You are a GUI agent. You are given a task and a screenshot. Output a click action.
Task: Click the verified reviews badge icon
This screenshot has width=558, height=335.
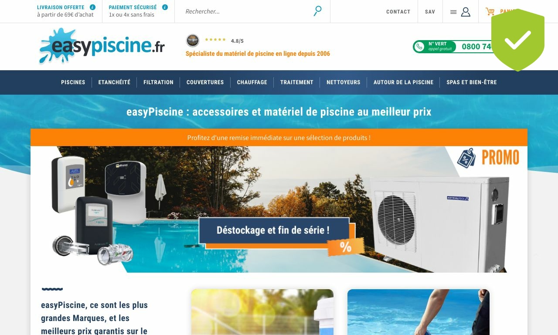pyautogui.click(x=193, y=41)
